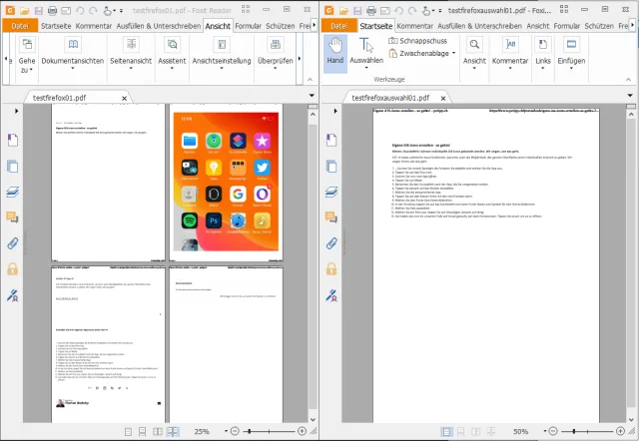Open security lock panel in left sidebar
The height and width of the screenshot is (441, 639).
click(x=13, y=269)
